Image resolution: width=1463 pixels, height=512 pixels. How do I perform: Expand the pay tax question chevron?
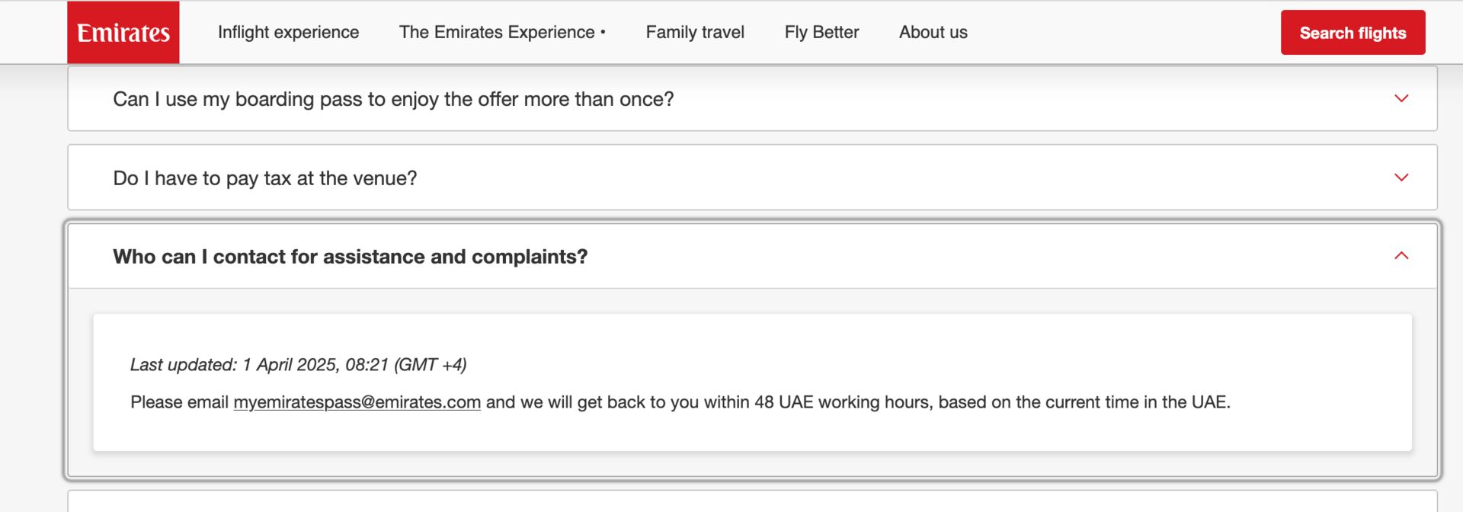1401,178
